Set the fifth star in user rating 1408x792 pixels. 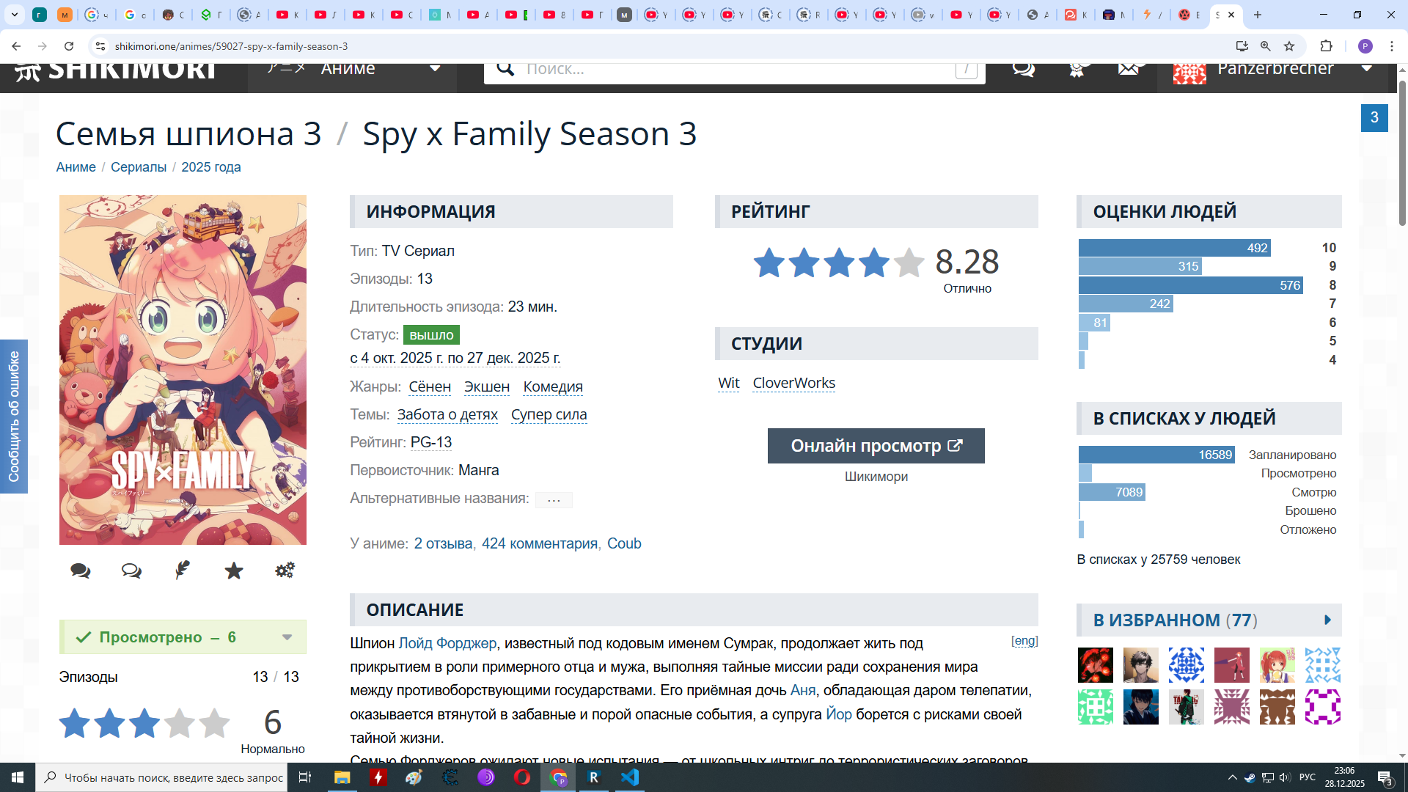pyautogui.click(x=214, y=723)
